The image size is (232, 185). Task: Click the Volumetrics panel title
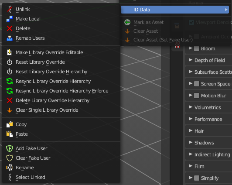(x=208, y=107)
